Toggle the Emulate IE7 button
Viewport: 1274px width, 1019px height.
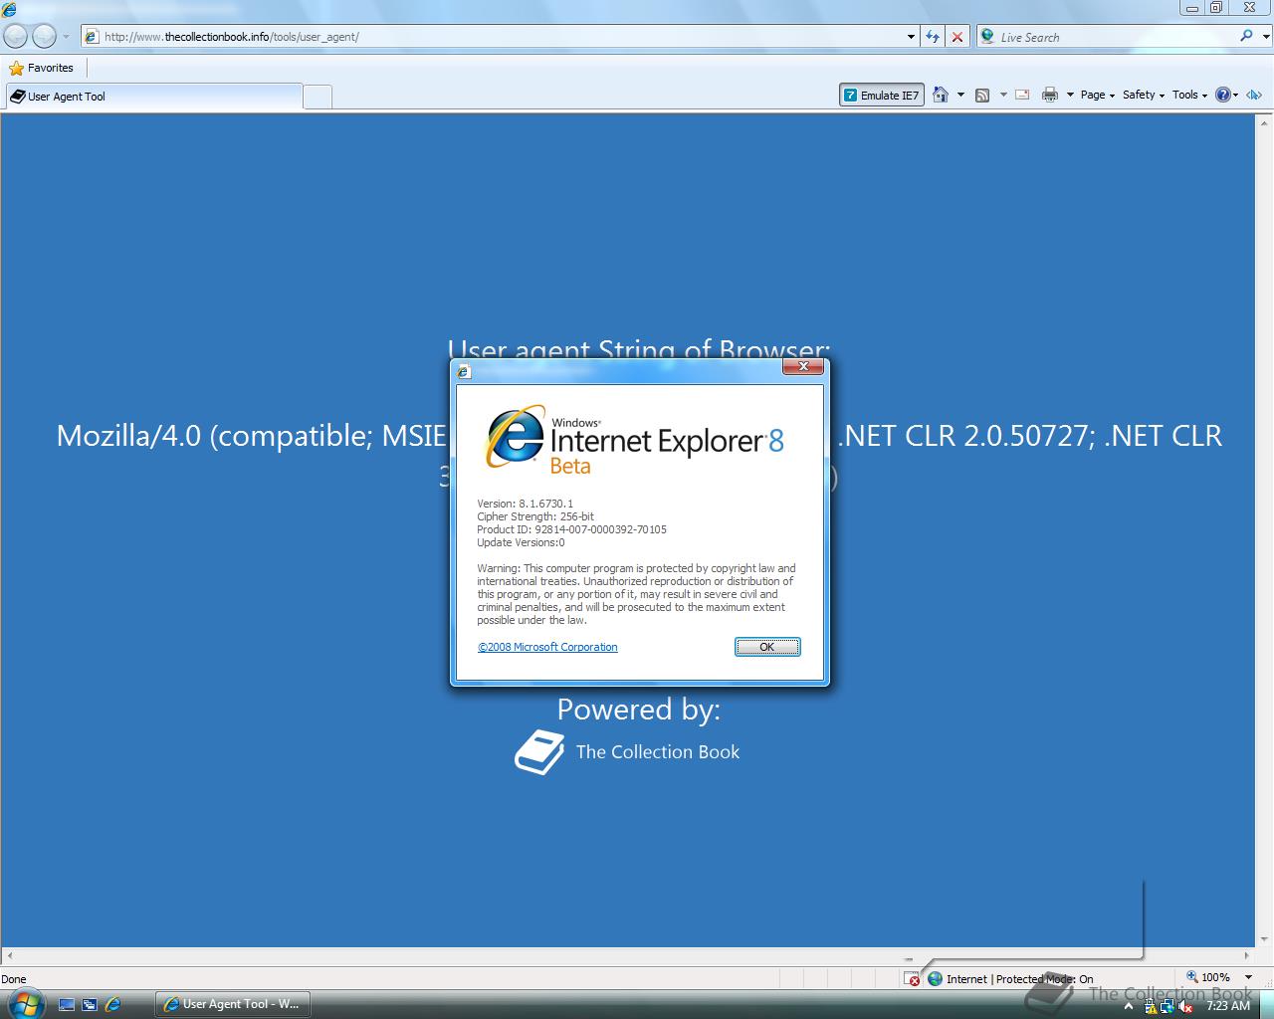tap(881, 96)
